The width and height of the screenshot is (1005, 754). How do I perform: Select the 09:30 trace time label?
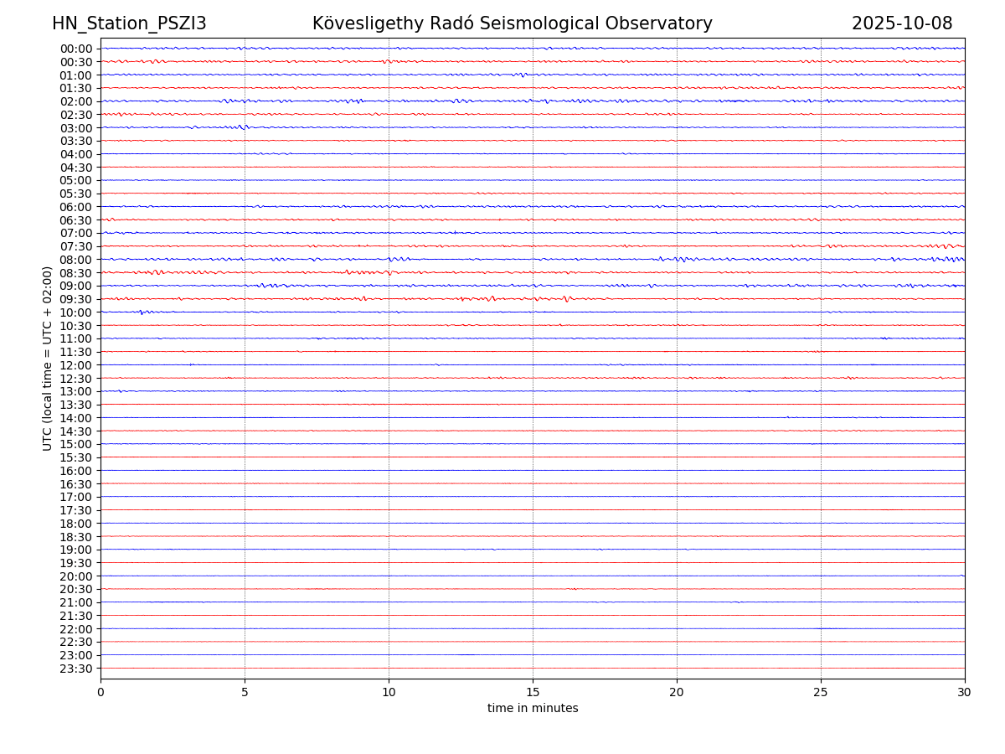pos(76,299)
